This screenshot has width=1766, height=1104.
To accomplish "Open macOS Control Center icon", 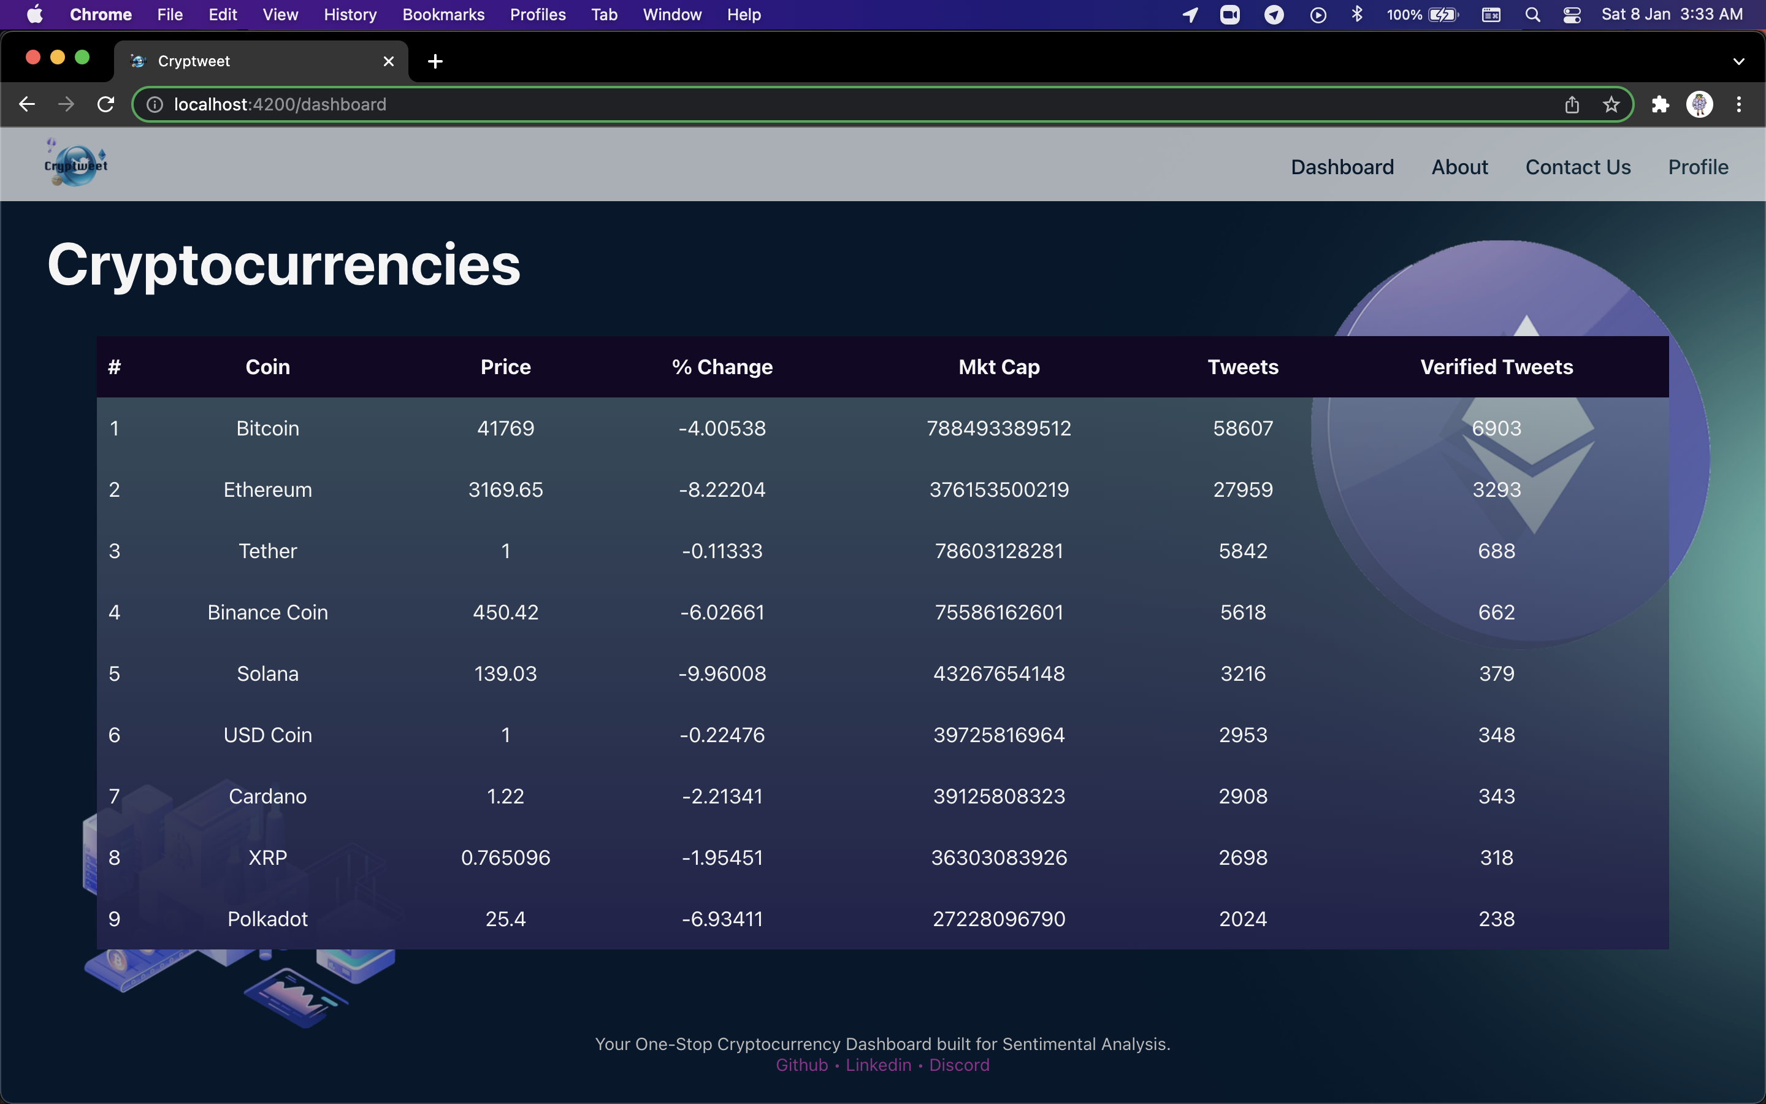I will pyautogui.click(x=1572, y=15).
